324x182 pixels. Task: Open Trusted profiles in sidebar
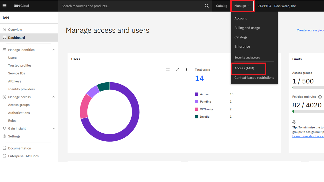20,65
